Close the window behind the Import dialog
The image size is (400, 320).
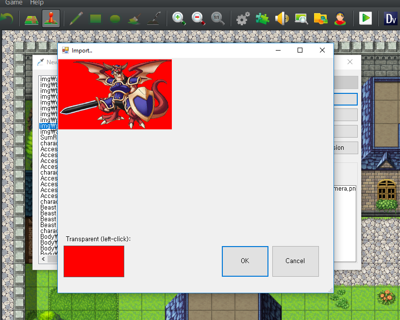[350, 62]
